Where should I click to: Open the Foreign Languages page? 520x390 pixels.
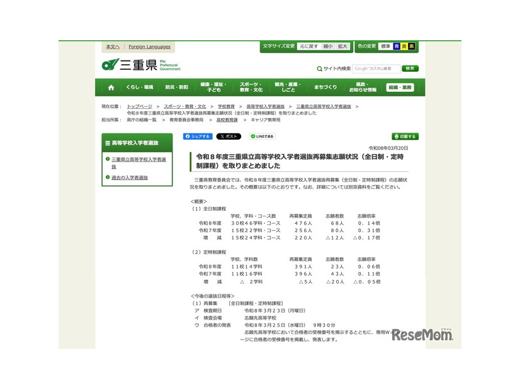[149, 47]
